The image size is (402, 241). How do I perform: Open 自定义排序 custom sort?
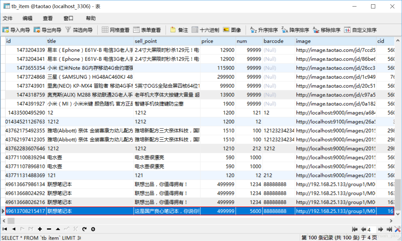[360, 30]
